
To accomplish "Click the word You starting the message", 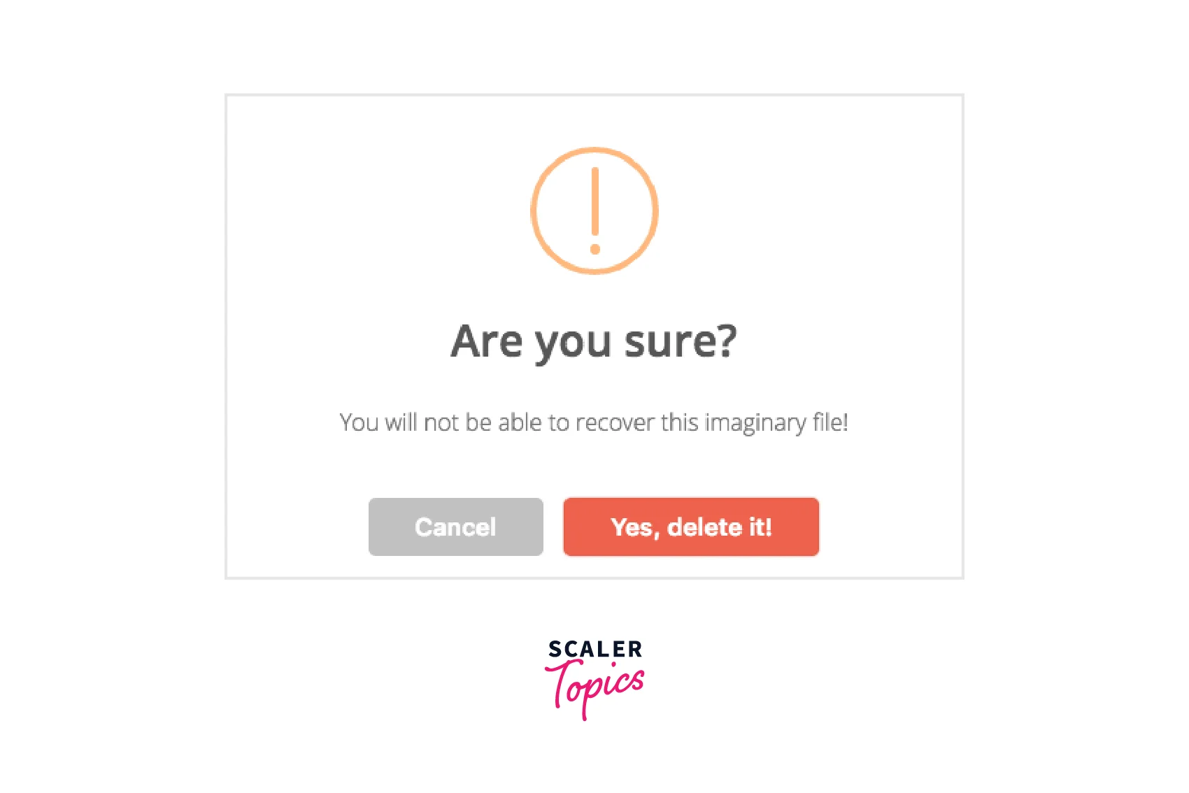I will tap(359, 423).
